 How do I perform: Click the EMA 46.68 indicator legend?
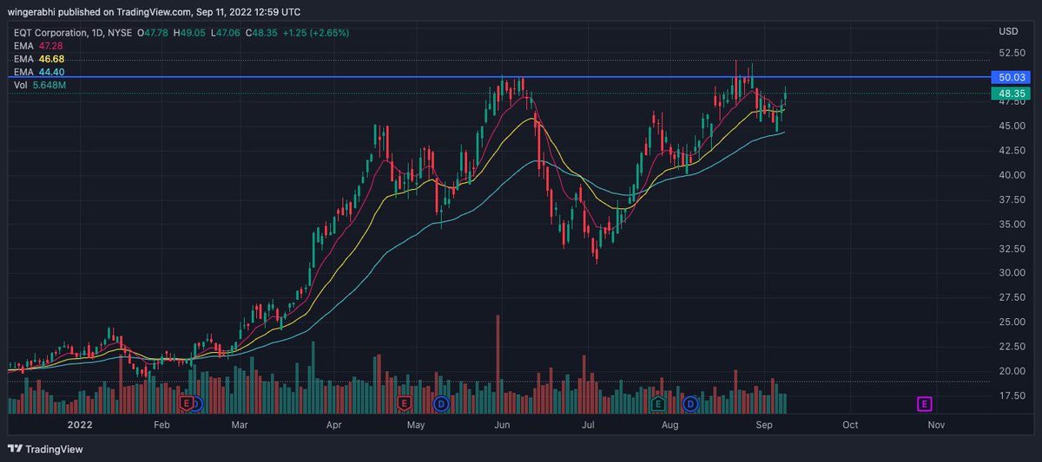tap(39, 58)
